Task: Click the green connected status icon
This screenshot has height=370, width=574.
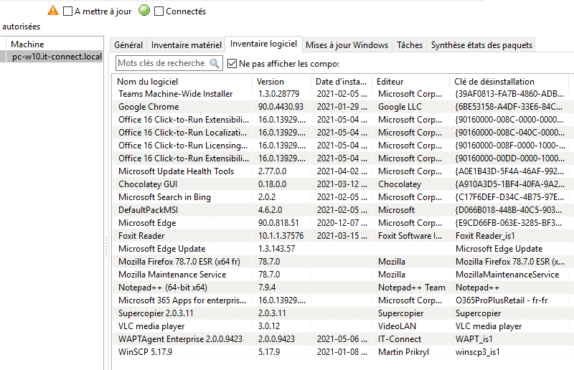Action: [143, 11]
